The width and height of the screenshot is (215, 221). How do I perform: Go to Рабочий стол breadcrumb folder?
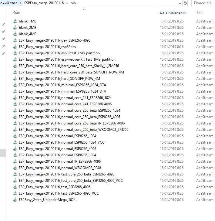point(8,3)
